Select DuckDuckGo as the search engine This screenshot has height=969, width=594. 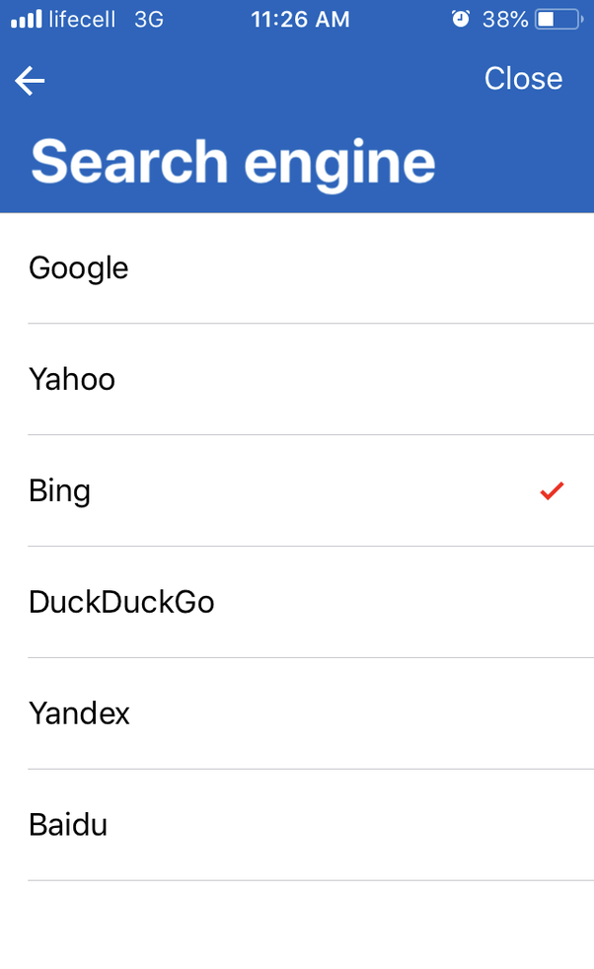(121, 602)
